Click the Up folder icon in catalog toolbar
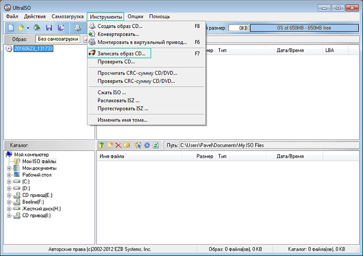The image size is (363, 256). click(102, 145)
